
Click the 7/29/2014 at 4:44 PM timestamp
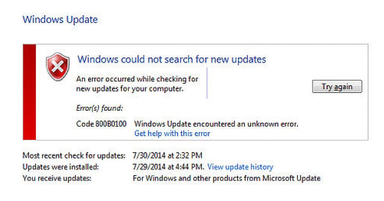pyautogui.click(x=168, y=167)
